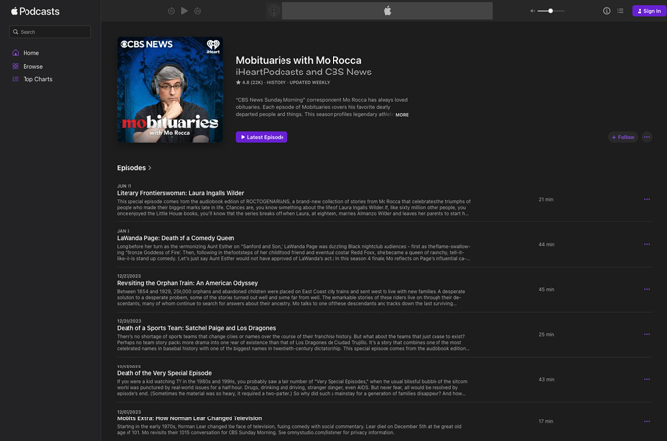Focus the Search input field
This screenshot has height=441, width=667.
point(50,32)
